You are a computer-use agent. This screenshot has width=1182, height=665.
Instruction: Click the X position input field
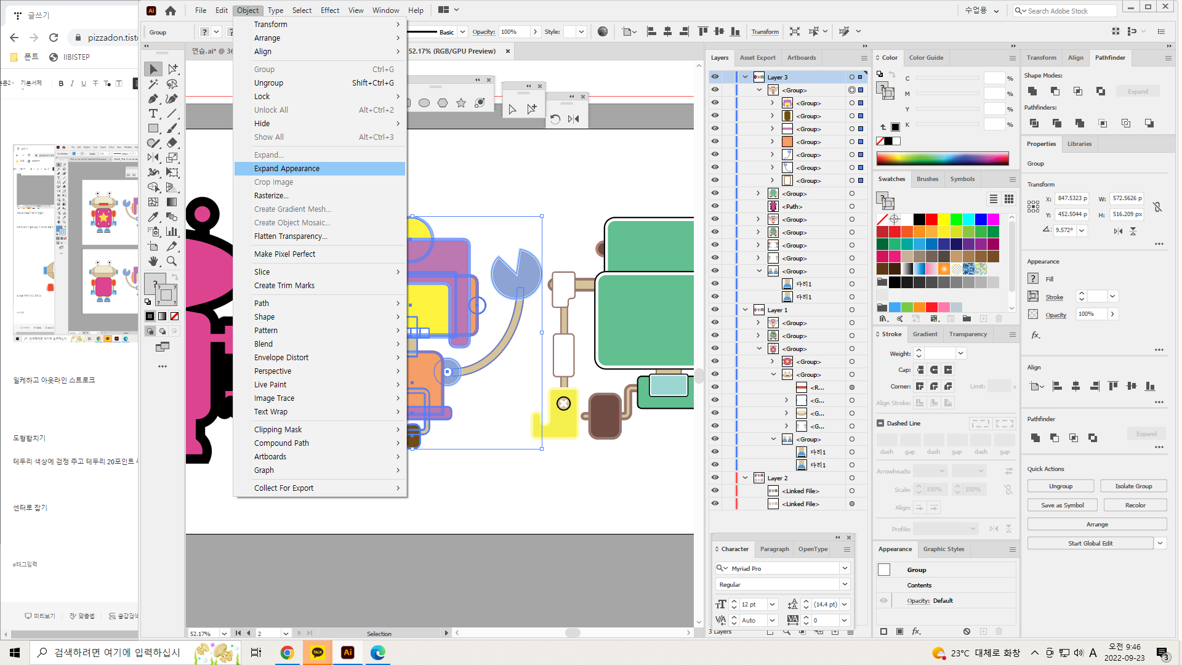click(x=1072, y=198)
